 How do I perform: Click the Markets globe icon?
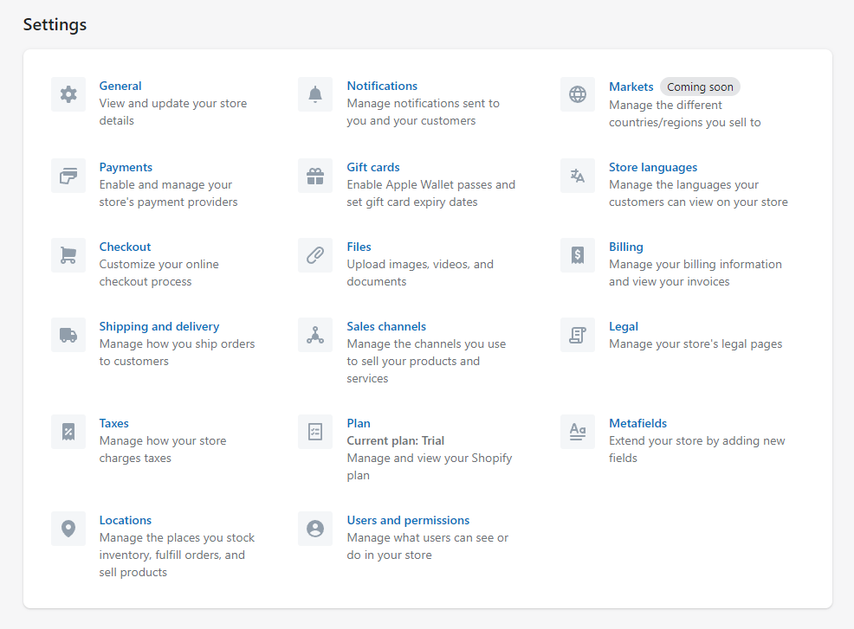(578, 94)
